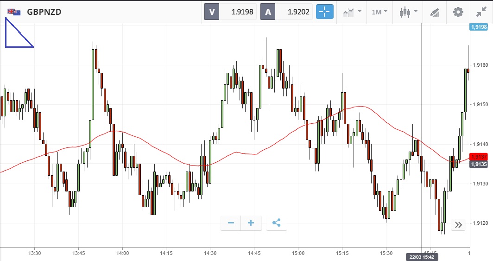Click the V sell price button
Viewport: 493px width, 261px height.
(231, 12)
